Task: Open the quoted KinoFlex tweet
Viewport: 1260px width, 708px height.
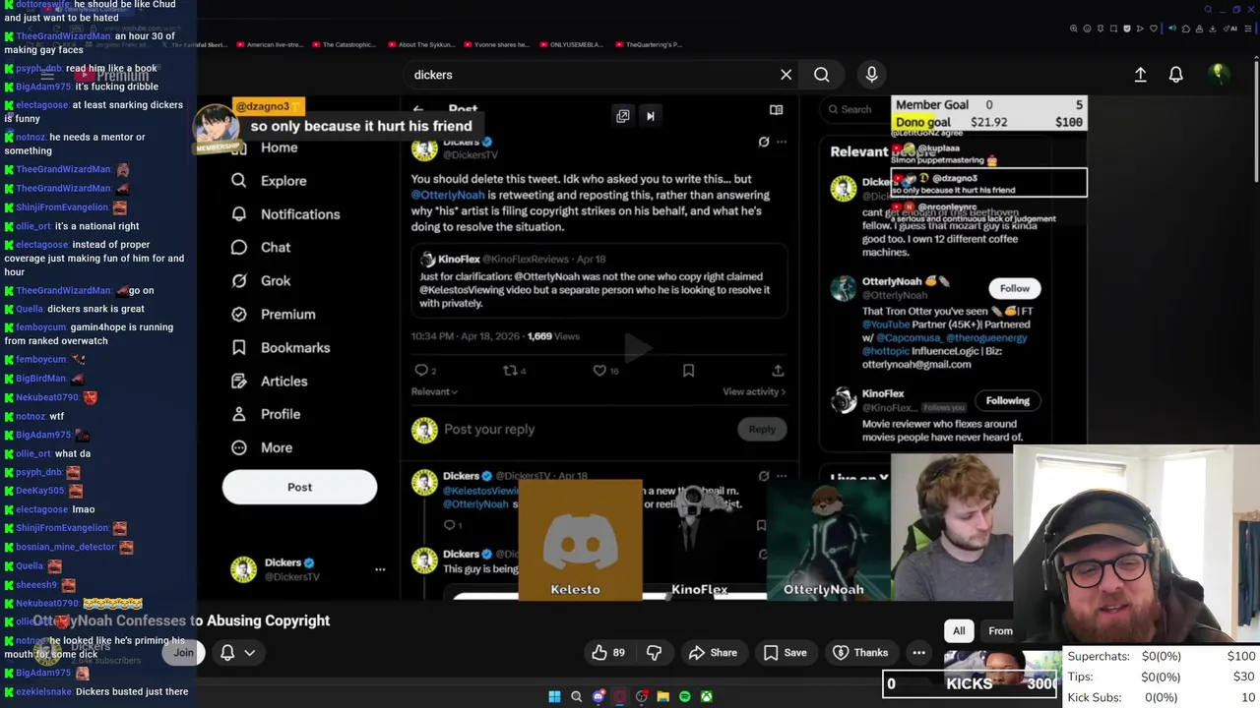Action: 600,281
